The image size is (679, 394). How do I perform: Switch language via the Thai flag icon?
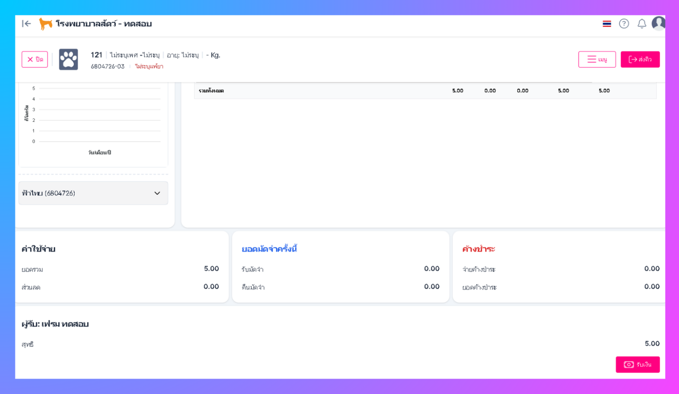click(x=607, y=23)
